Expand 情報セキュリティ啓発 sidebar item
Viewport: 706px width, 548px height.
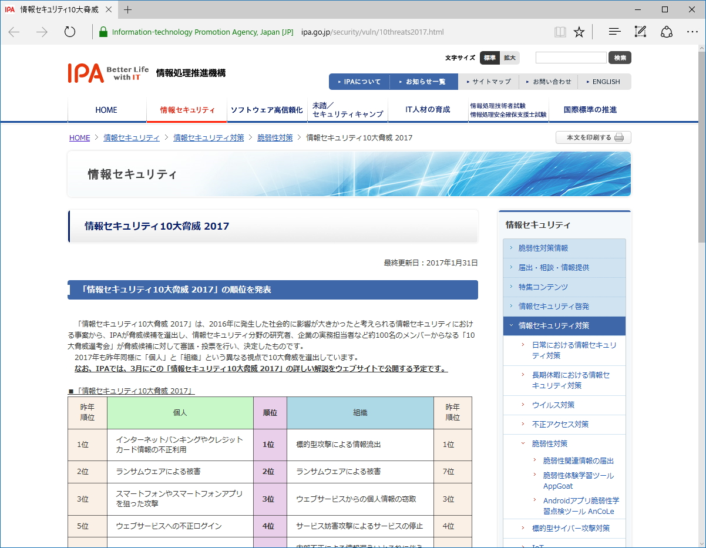(564, 307)
